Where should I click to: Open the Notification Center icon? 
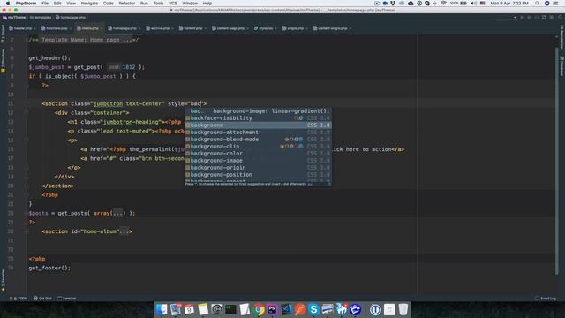coord(556,4)
